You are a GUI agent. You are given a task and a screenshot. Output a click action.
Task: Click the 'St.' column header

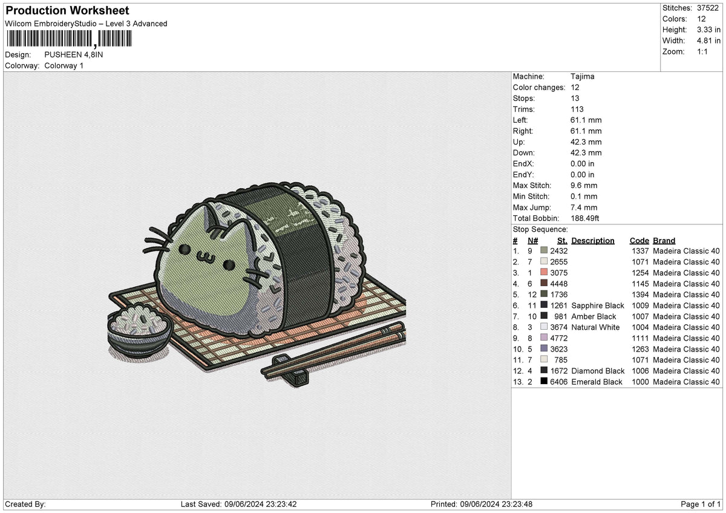point(563,241)
